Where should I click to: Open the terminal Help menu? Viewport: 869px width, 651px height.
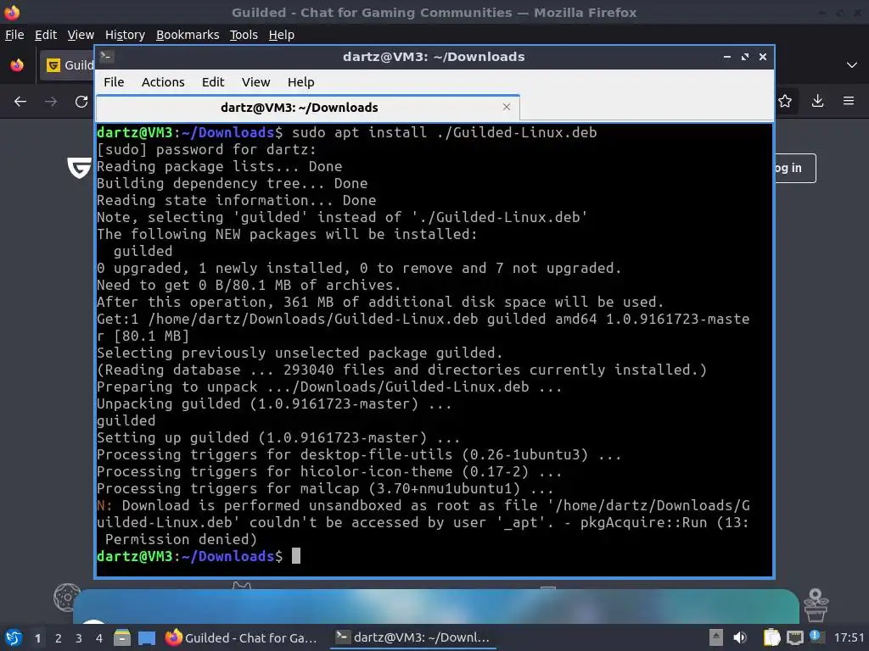point(301,82)
